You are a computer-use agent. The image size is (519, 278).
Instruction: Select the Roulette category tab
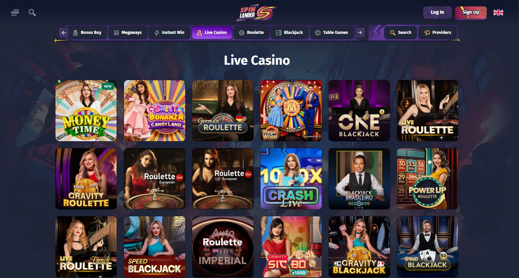click(x=251, y=33)
